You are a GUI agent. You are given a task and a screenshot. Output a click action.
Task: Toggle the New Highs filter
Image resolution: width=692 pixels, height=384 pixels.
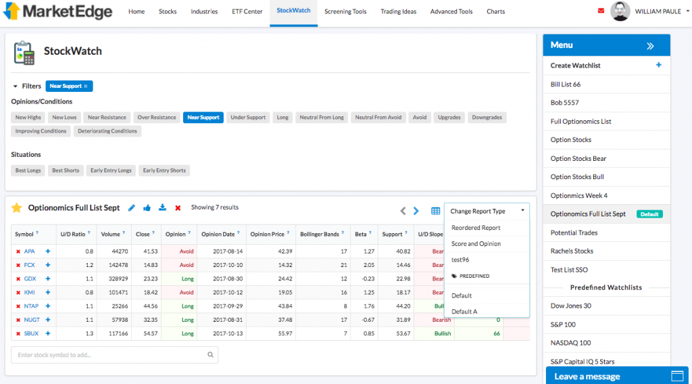(x=28, y=118)
